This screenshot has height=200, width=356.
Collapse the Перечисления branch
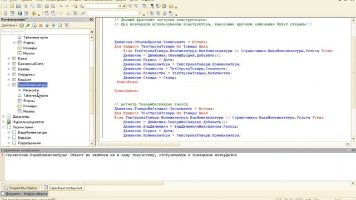pyautogui.click(x=3, y=127)
